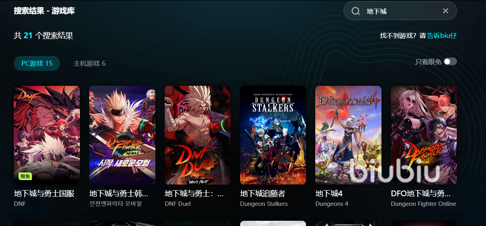Clear the search text with X icon
The image size is (486, 226).
(x=446, y=11)
